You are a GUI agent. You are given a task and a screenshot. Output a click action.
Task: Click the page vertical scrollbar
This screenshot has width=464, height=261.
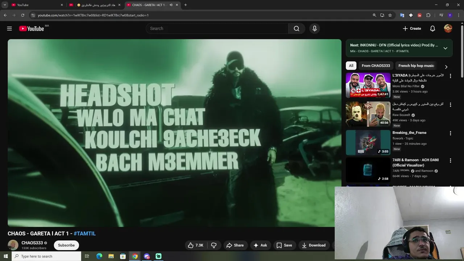(462, 51)
